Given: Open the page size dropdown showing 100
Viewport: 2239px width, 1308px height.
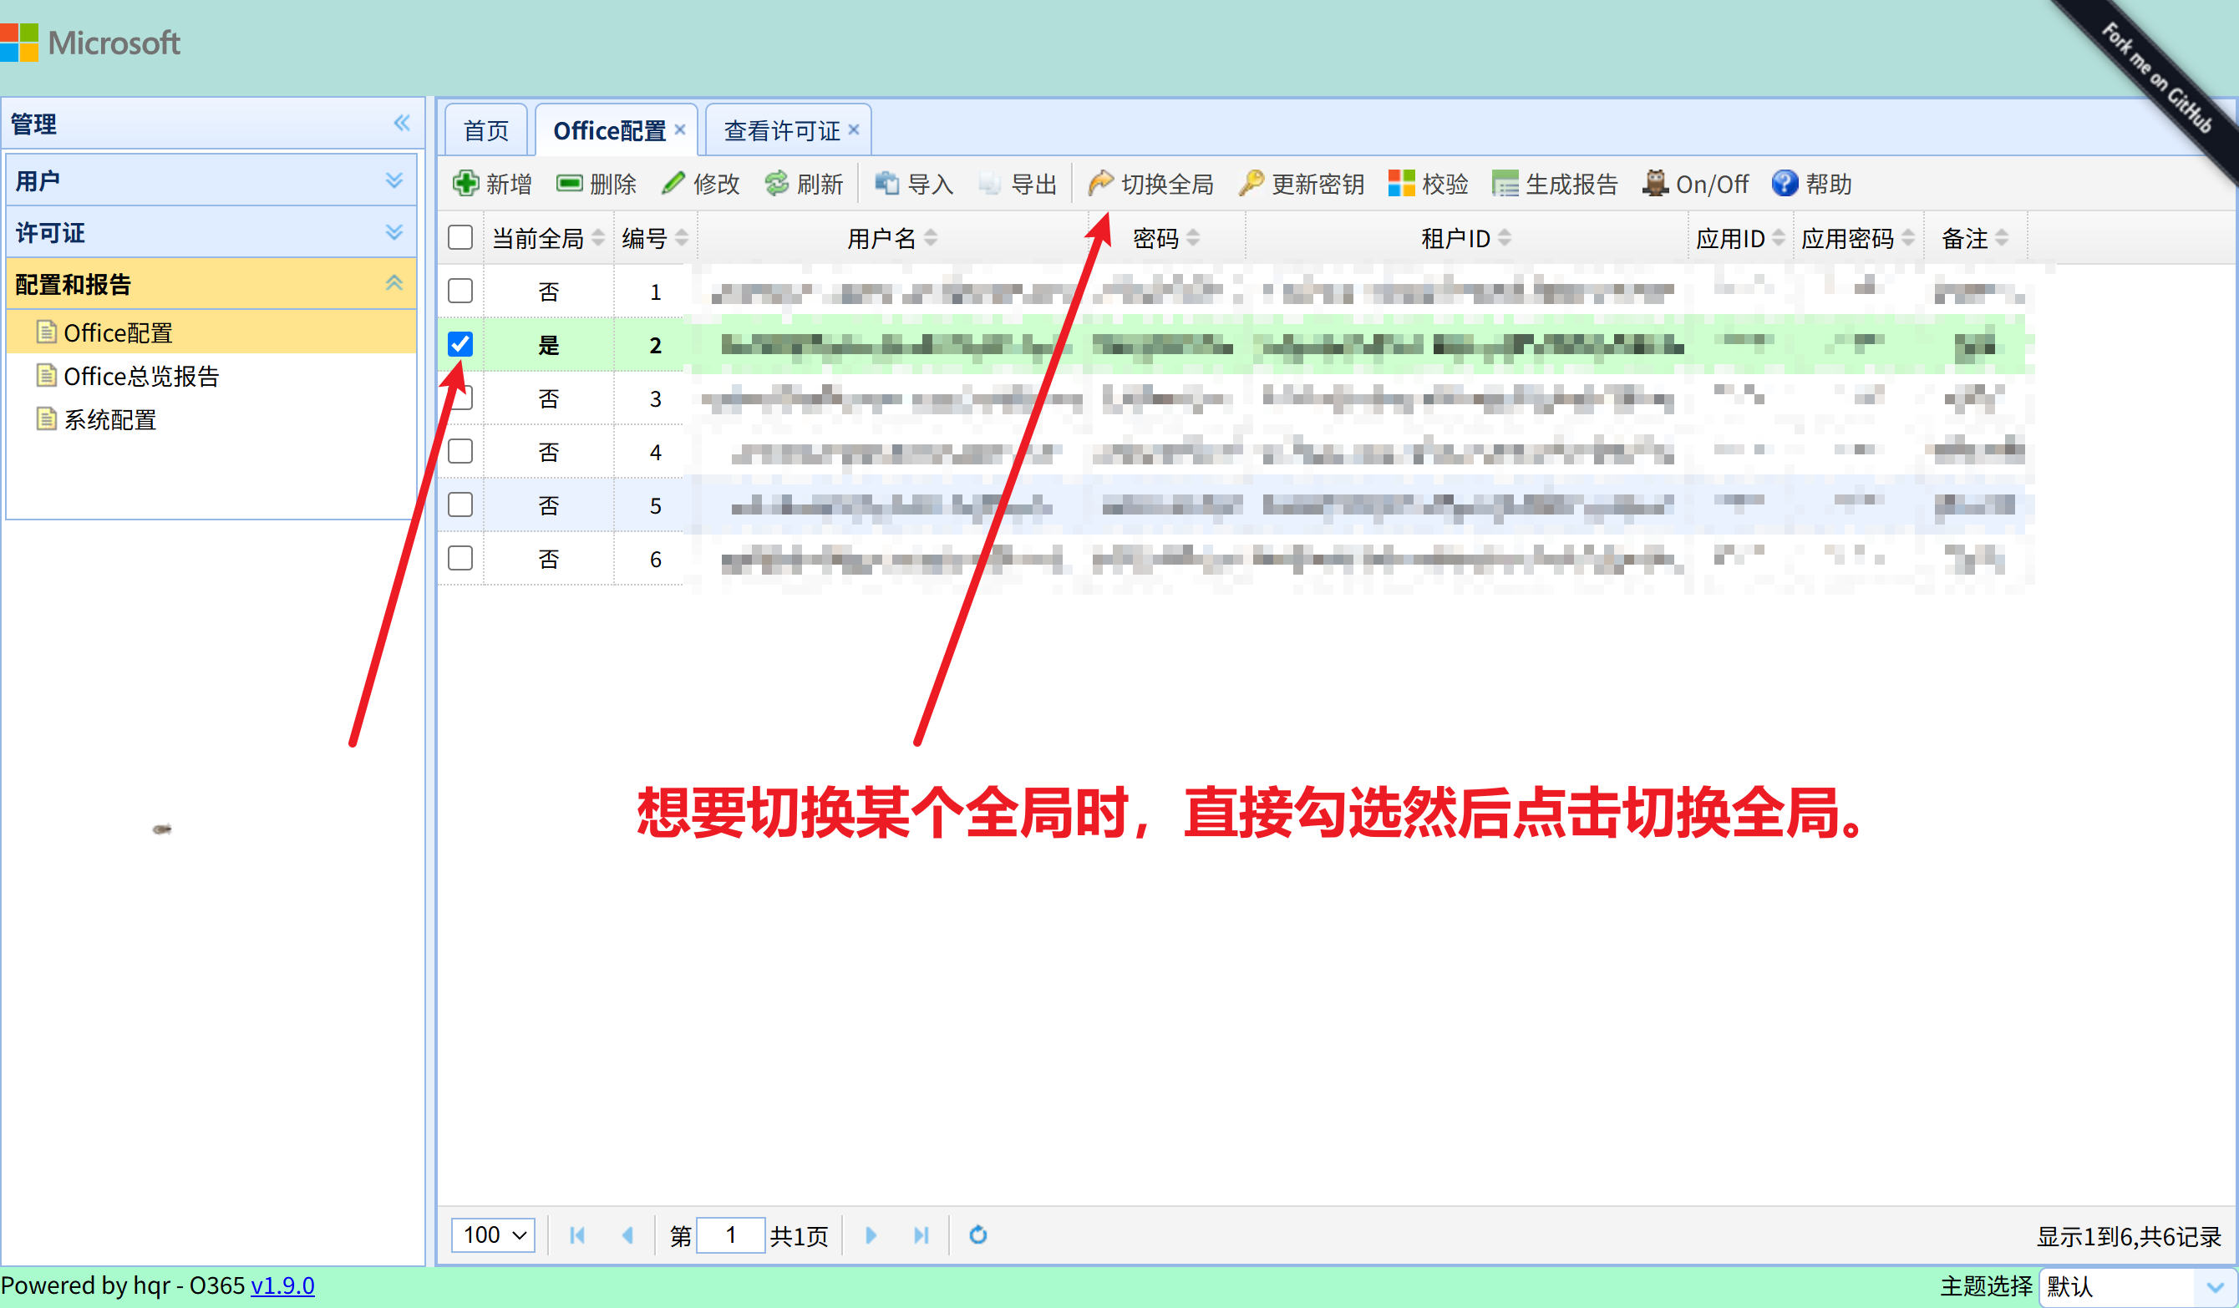Looking at the screenshot, I should click(492, 1235).
